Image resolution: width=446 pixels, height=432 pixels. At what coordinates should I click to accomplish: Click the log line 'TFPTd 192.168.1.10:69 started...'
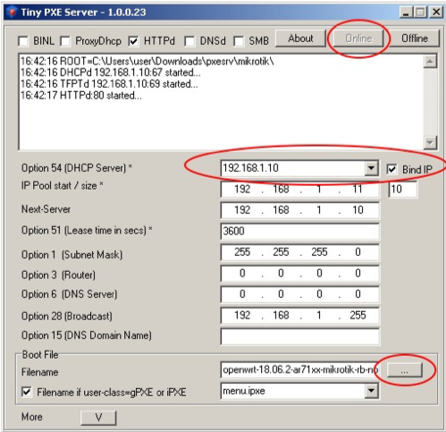pyautogui.click(x=109, y=84)
